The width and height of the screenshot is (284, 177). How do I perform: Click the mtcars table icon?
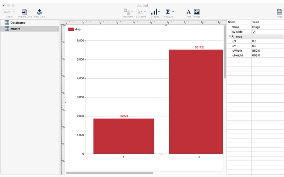pyautogui.click(x=7, y=29)
